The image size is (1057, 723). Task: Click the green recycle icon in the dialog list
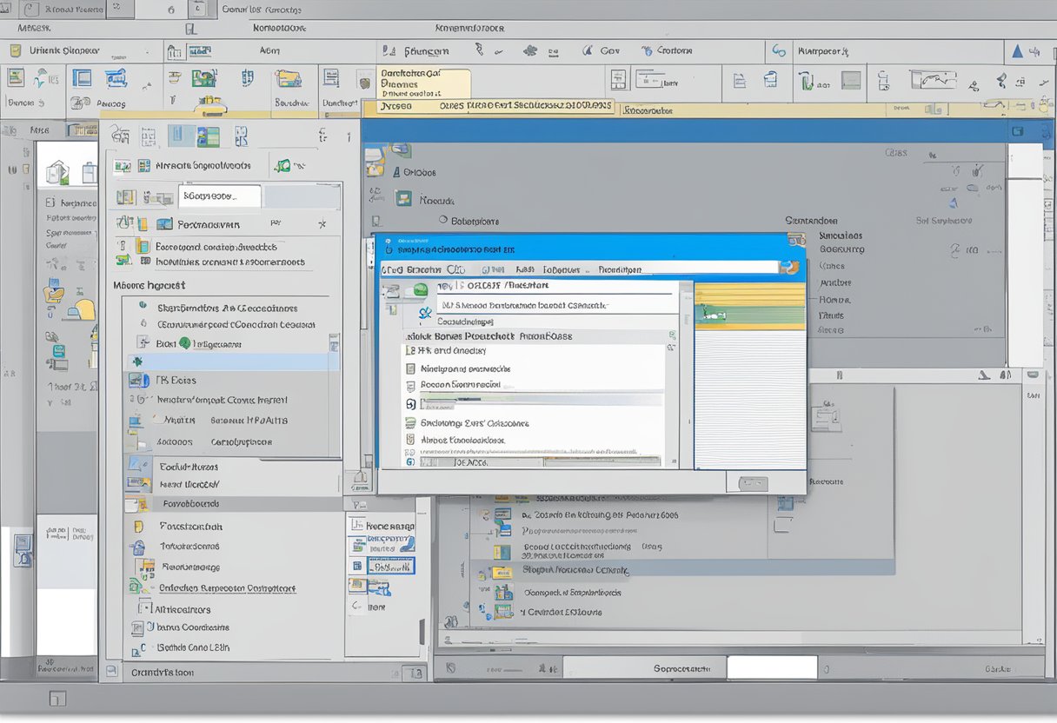point(421,289)
